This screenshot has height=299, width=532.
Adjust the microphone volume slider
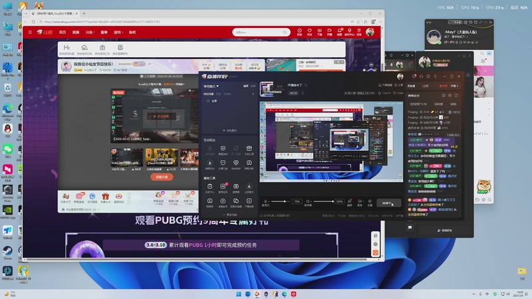pyautogui.click(x=279, y=201)
